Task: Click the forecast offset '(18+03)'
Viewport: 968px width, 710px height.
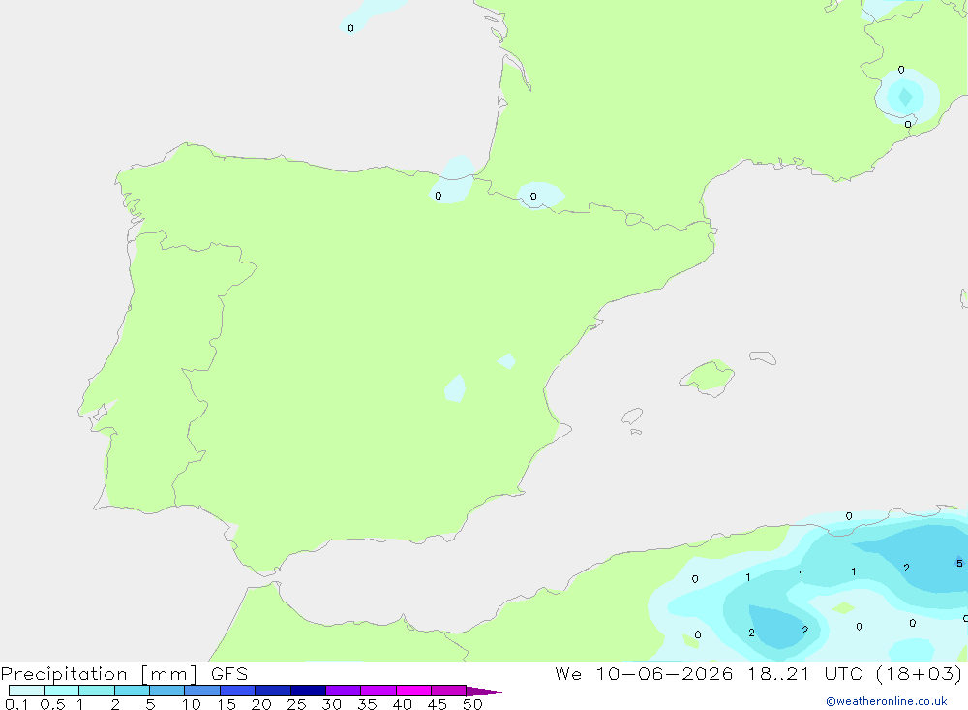Action: tap(920, 674)
